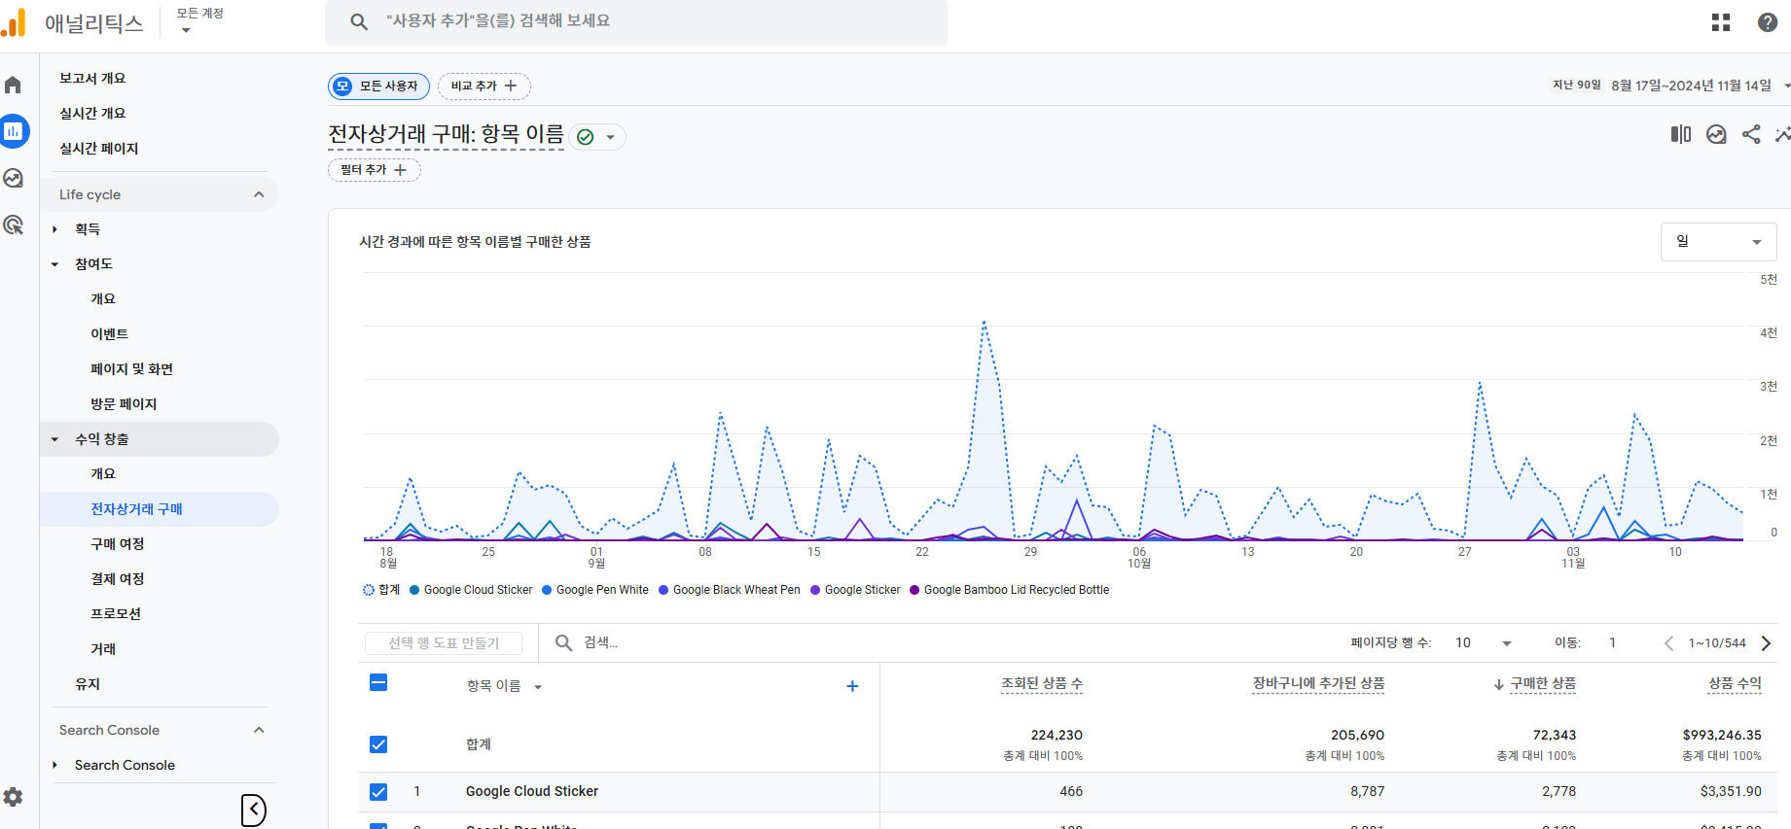This screenshot has width=1791, height=829.
Task: Open the rows per page dropdown
Action: (1483, 643)
